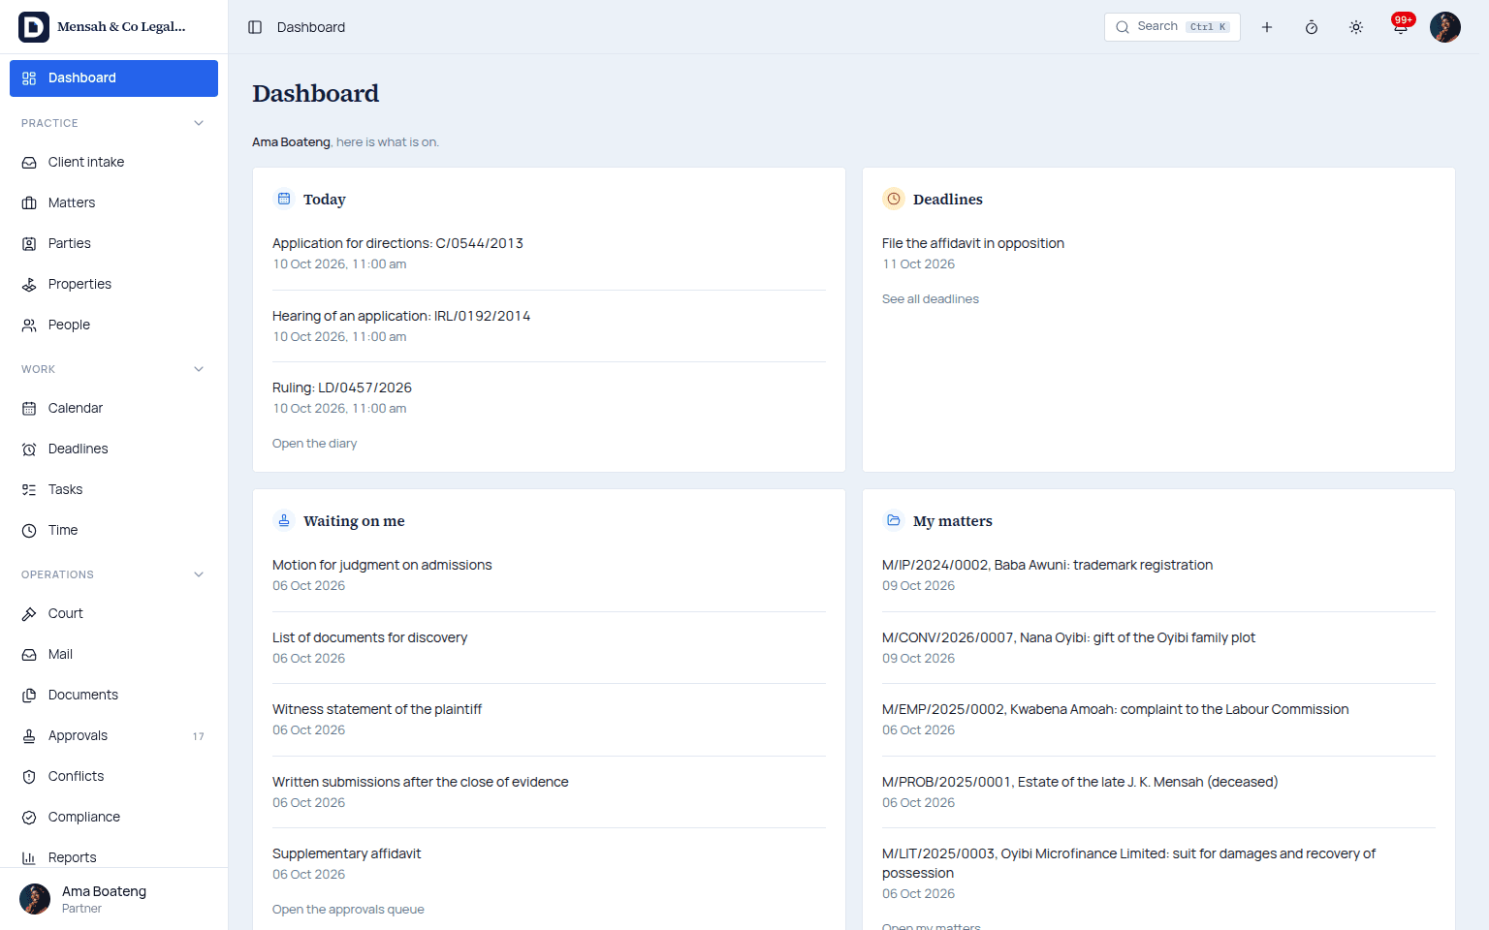Select the People sidebar item

pyautogui.click(x=113, y=325)
